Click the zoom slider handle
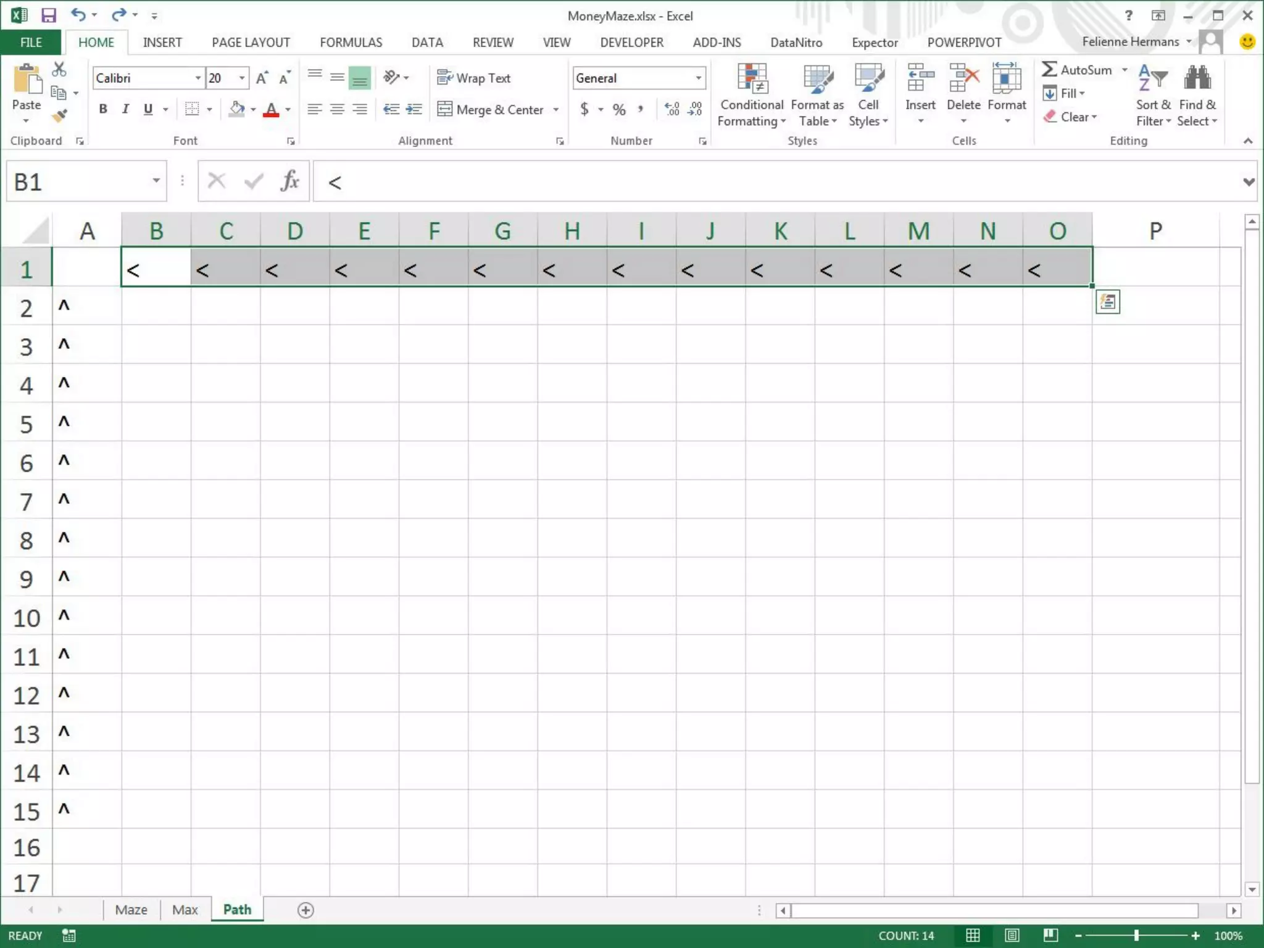Screen dimensions: 1264x948 (1136, 936)
